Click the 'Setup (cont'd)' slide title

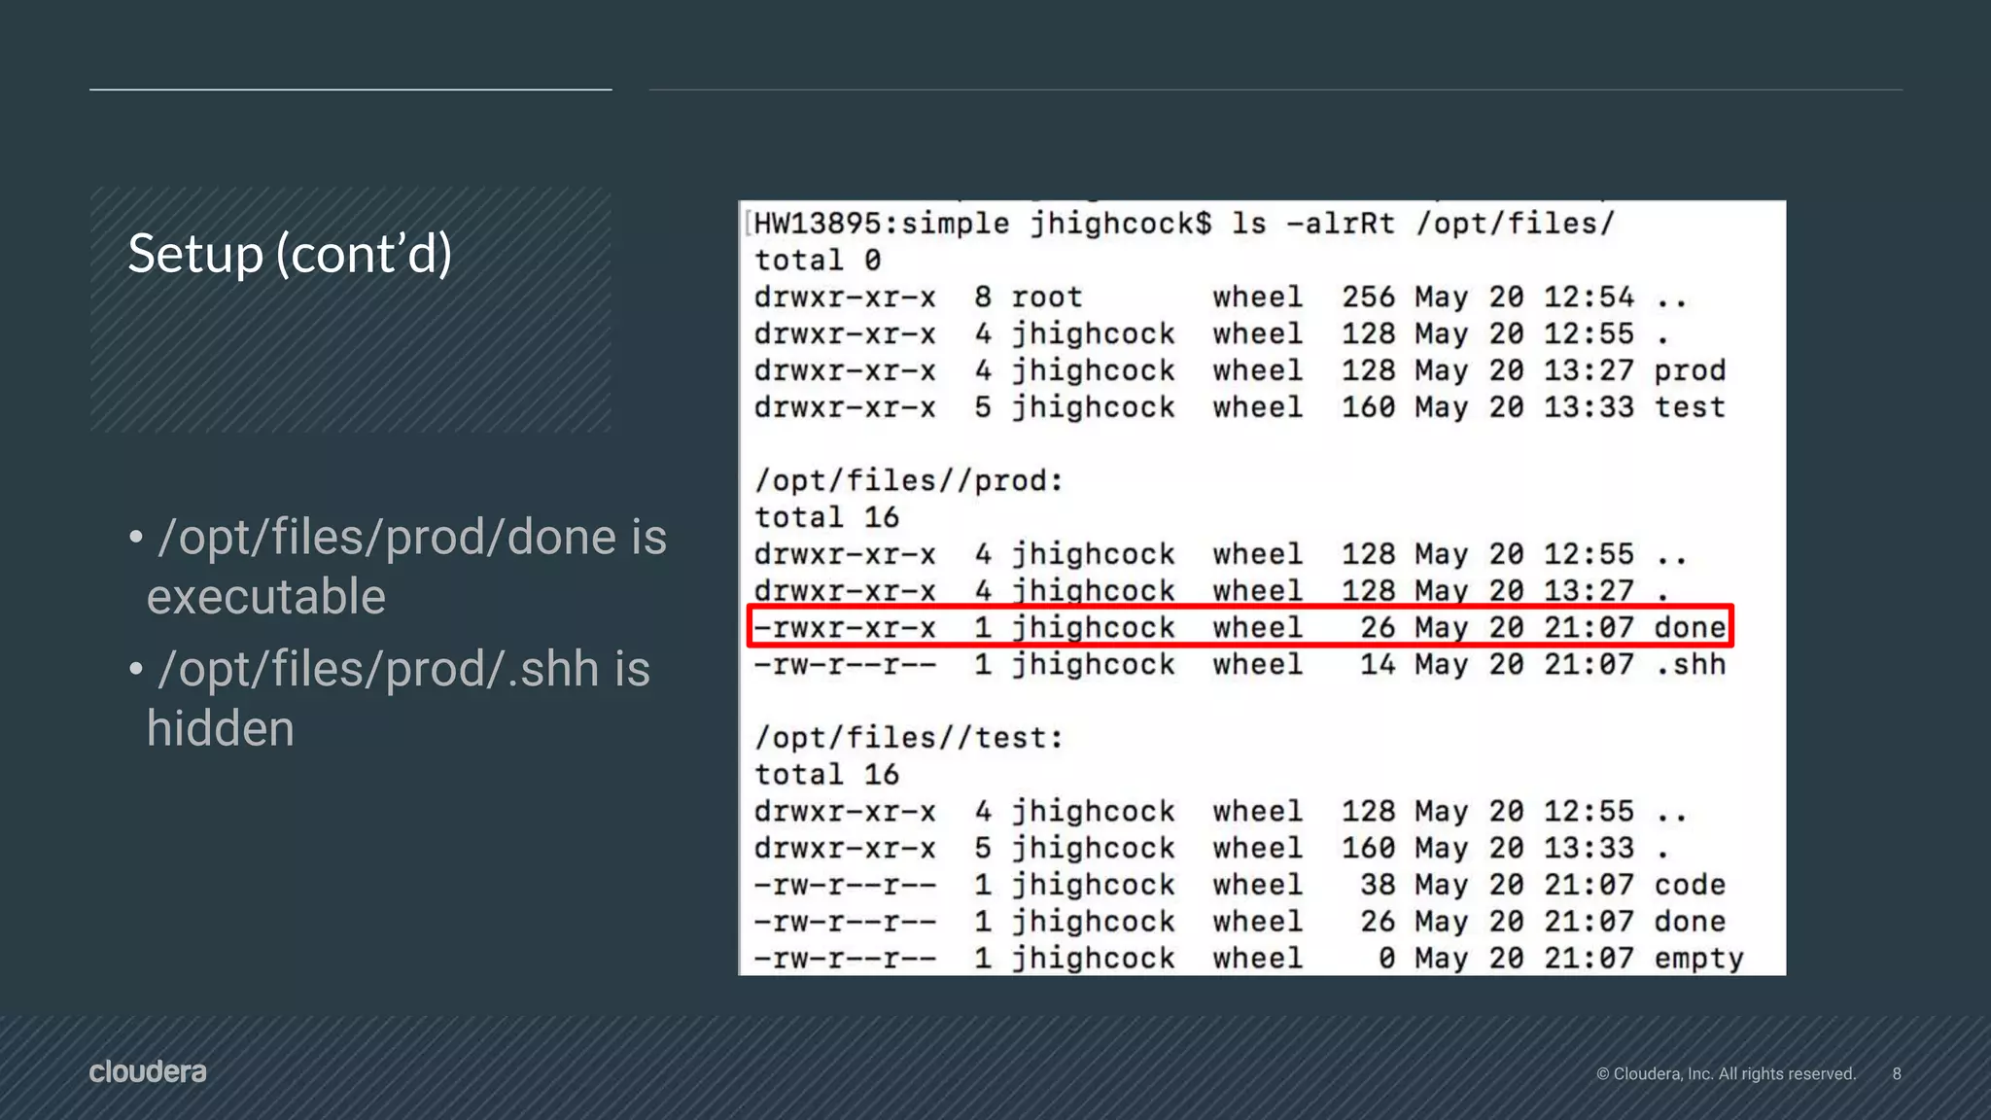[x=290, y=255]
